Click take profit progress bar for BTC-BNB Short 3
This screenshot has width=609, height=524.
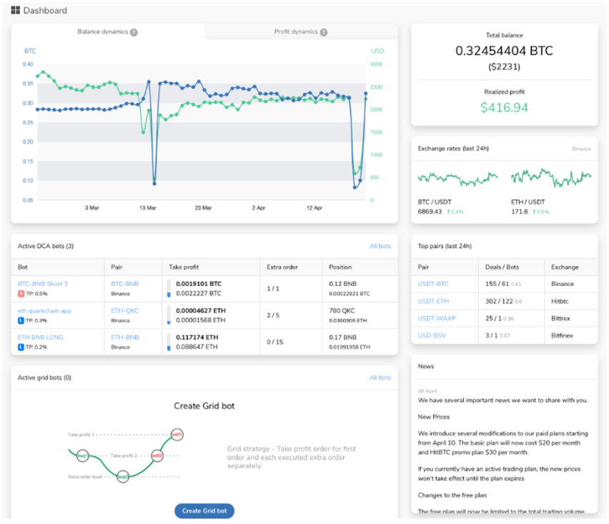point(169,289)
